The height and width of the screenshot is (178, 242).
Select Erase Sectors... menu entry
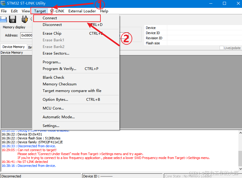76,53
